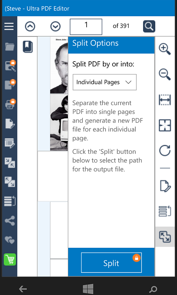This screenshot has width=177, height=295.
Task: Click the zoom in magnifier
Action: 164,49
